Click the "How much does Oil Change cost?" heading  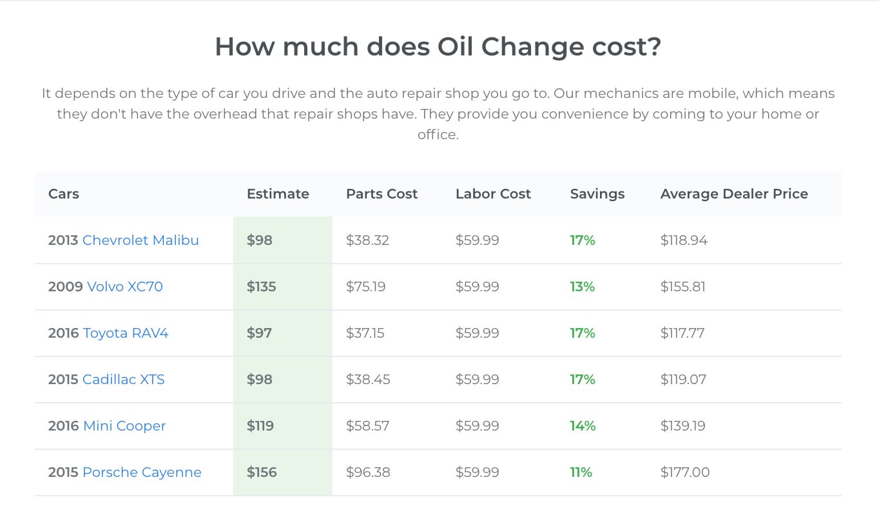[438, 47]
